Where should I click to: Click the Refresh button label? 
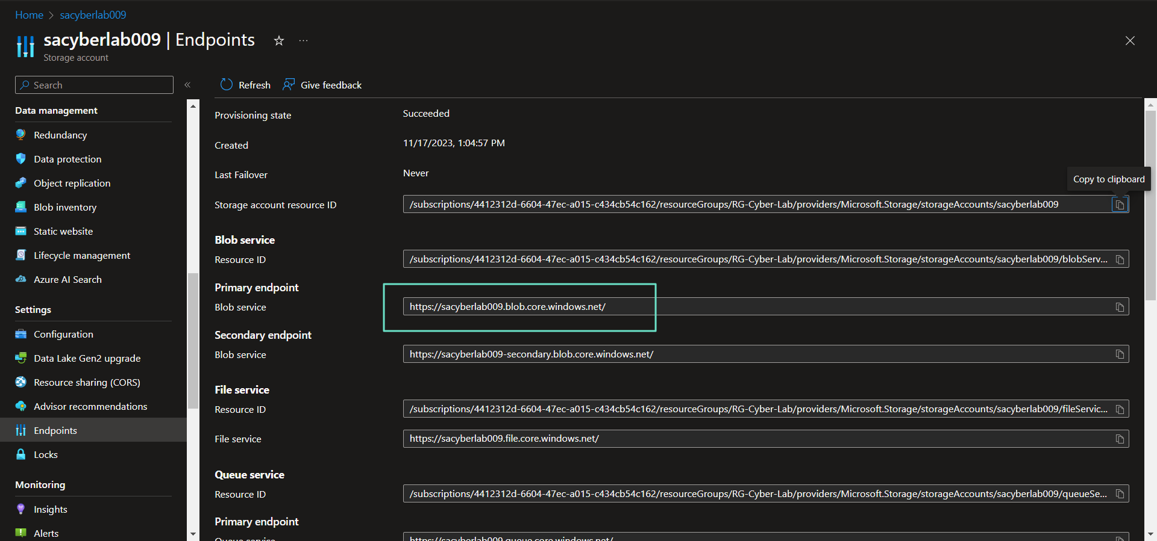tap(254, 85)
